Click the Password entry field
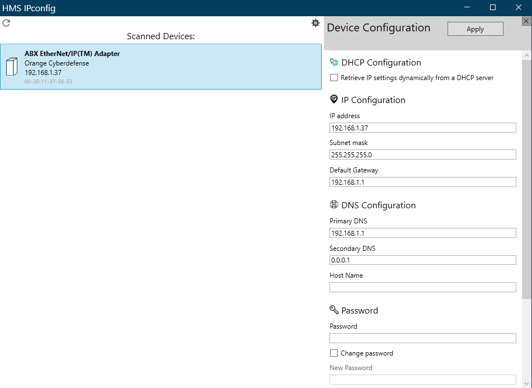Screen dimensions: 532x388 pos(422,338)
